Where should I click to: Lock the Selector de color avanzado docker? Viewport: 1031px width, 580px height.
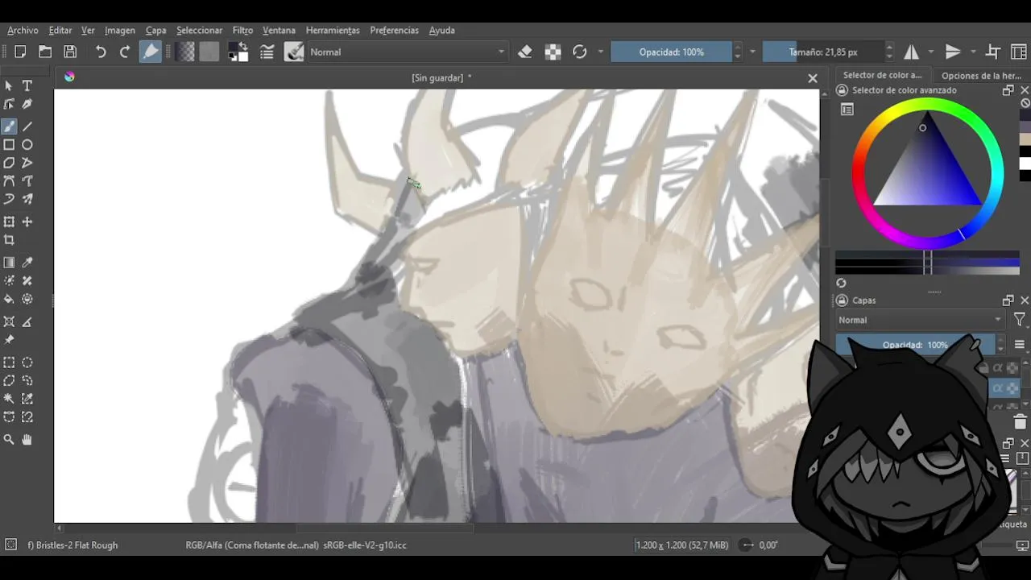pos(842,90)
